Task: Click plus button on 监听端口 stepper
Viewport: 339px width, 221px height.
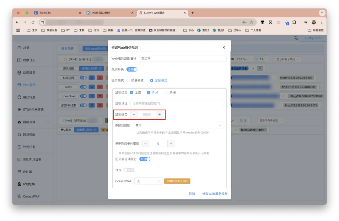Action: [159, 115]
